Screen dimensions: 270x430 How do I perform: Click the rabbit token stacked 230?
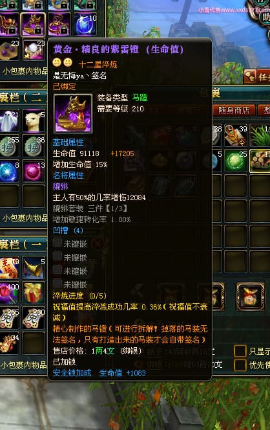coord(34,318)
